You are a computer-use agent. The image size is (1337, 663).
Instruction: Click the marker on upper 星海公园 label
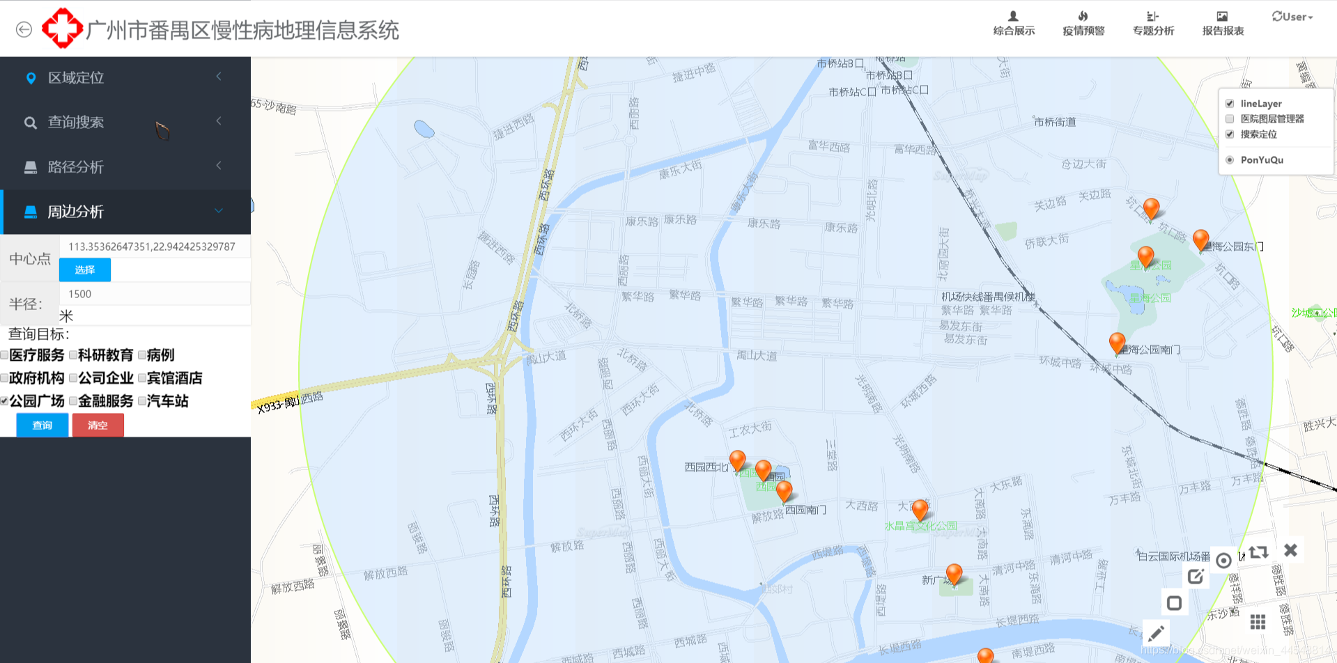[1145, 257]
